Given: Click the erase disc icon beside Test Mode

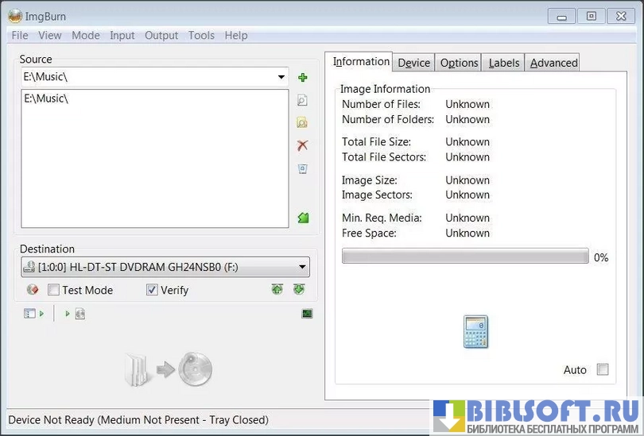Looking at the screenshot, I should pos(33,290).
